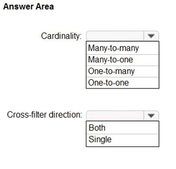Set filter direction to Both

[123, 128]
